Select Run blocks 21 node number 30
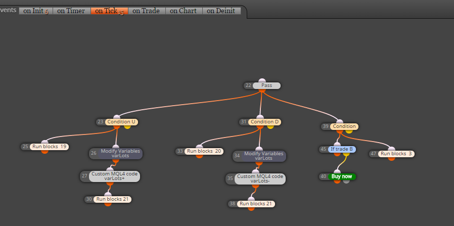This screenshot has height=226, width=454. (112, 199)
